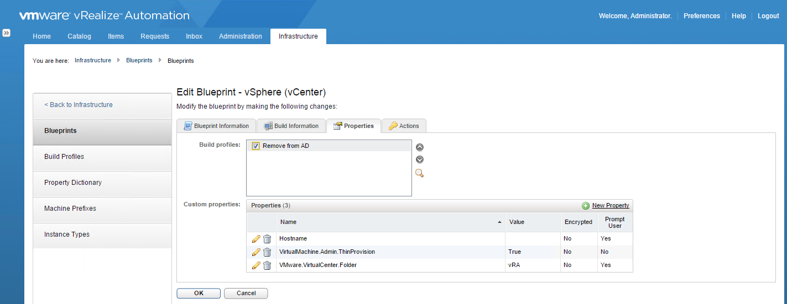Viewport: 787px width, 304px height.
Task: Select the Hostname property name
Action: [x=293, y=239]
